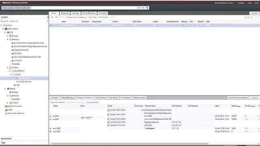Open the Tags panel header

tap(3, 142)
